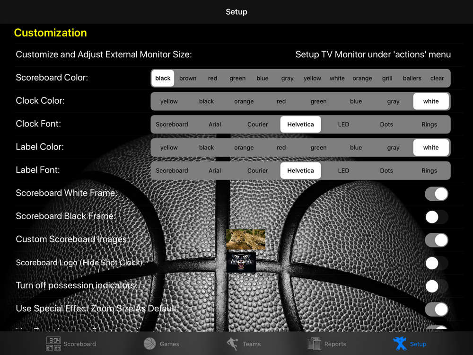
Task: Set Scoreboard Color to yellow
Action: tap(312, 78)
